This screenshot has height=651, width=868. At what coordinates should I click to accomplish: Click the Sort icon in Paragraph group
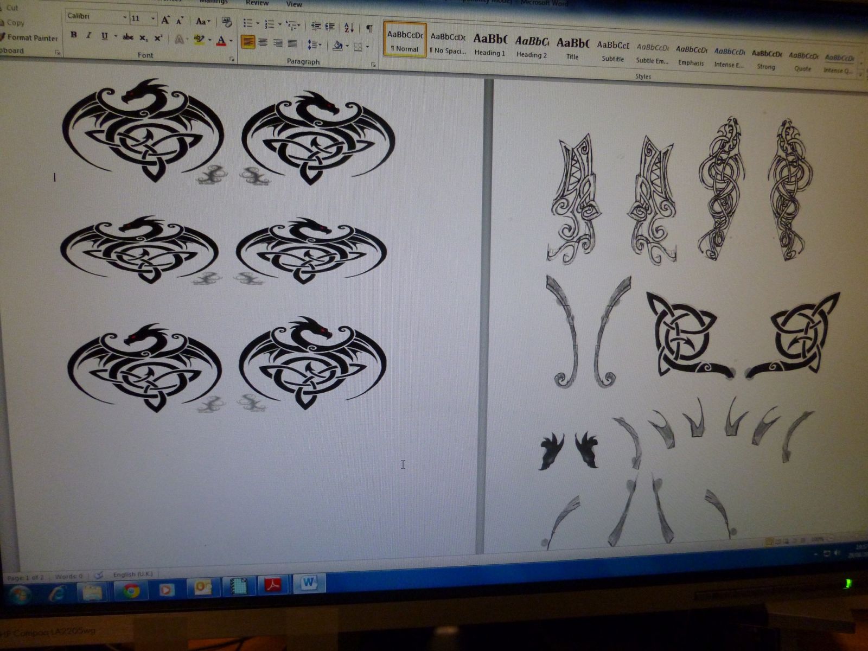click(349, 28)
